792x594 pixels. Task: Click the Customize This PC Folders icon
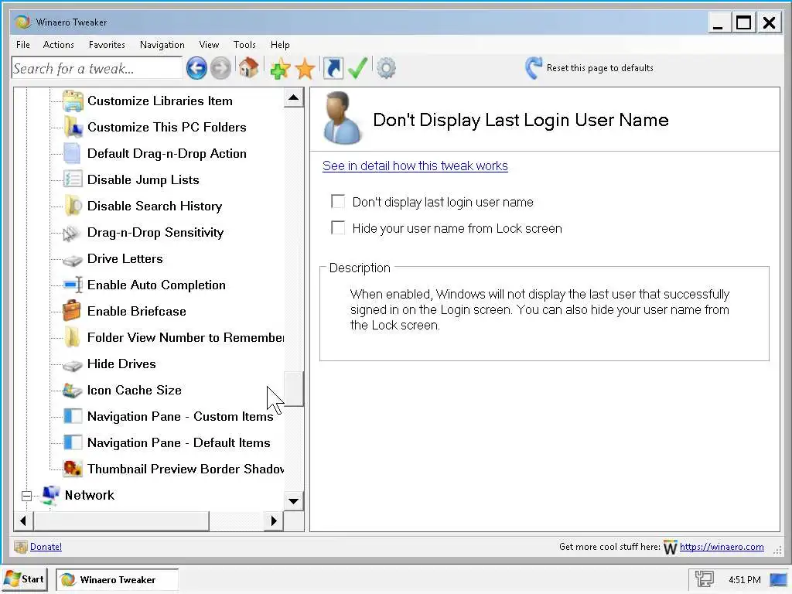pos(73,128)
